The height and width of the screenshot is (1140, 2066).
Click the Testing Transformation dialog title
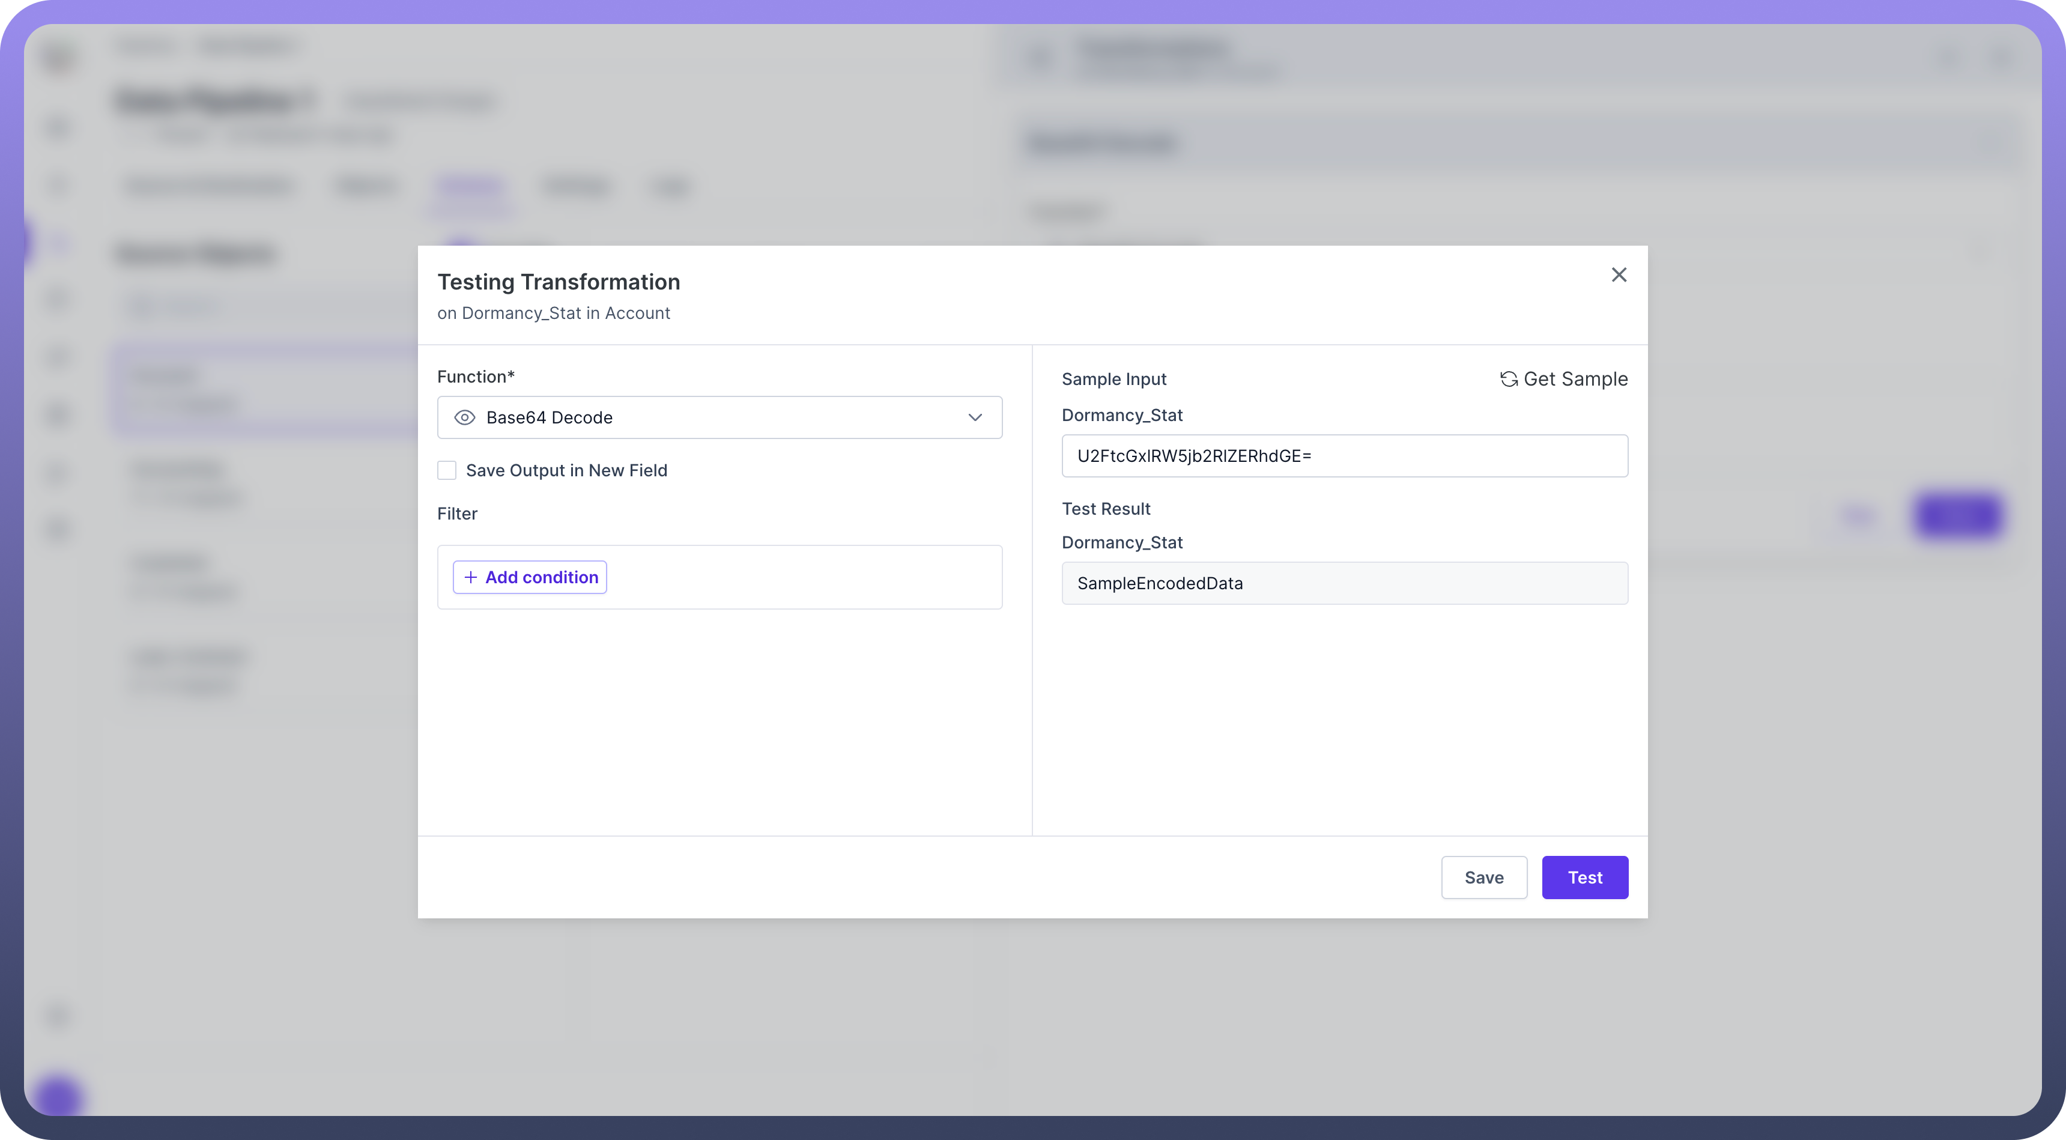click(x=558, y=282)
